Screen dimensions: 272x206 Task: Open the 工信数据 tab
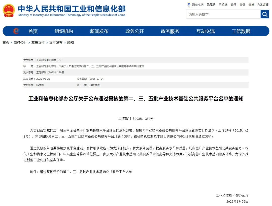tap(241, 31)
